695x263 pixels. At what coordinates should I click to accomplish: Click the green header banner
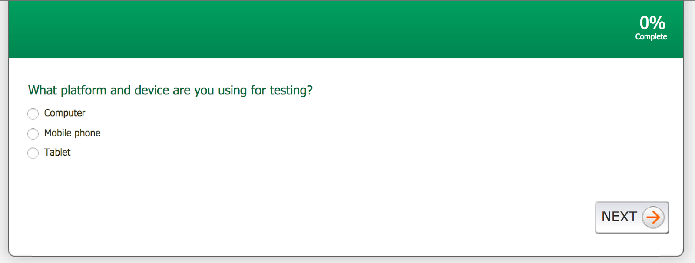point(304,29)
